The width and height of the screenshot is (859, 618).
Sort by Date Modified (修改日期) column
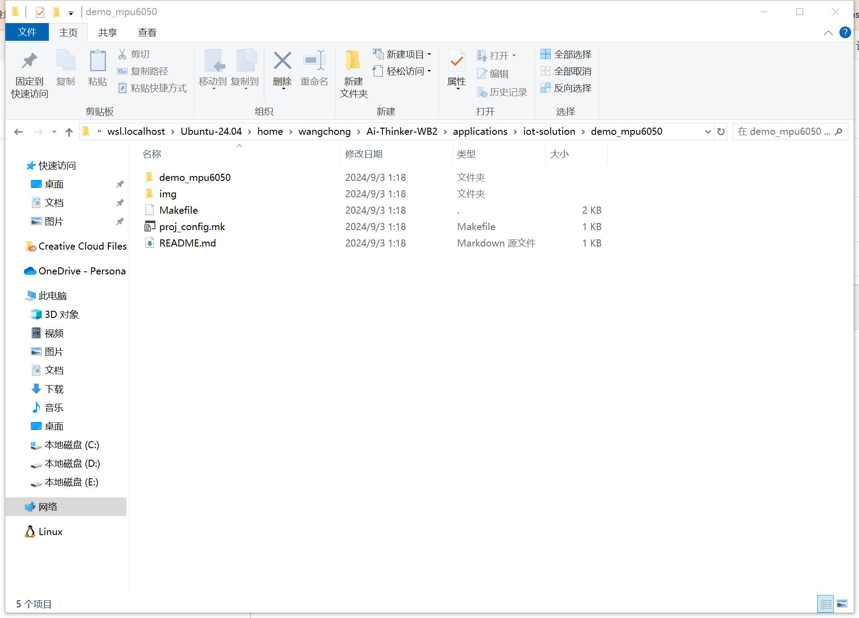tap(364, 154)
